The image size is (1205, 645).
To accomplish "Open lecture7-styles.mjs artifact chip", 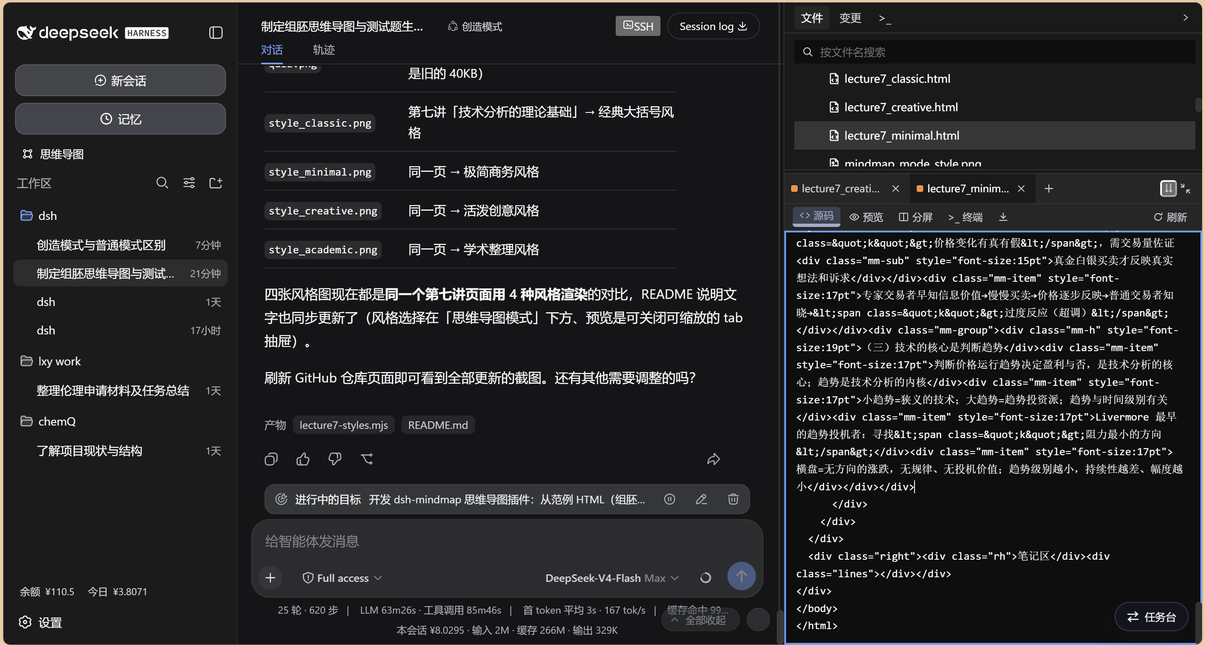I will coord(343,425).
